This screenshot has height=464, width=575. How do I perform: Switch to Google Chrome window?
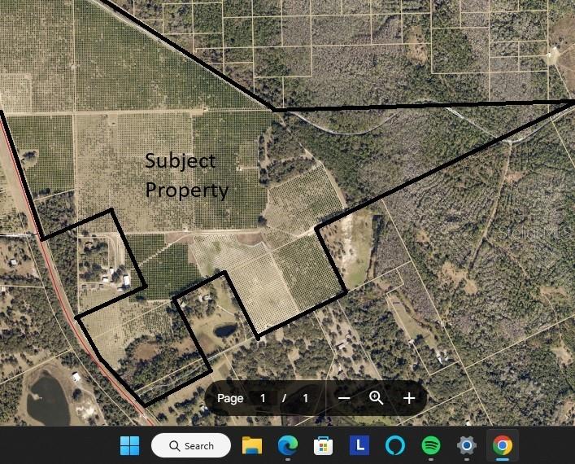[x=502, y=445]
